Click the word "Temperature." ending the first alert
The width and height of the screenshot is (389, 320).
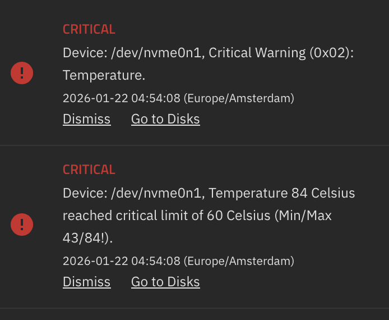[96, 75]
